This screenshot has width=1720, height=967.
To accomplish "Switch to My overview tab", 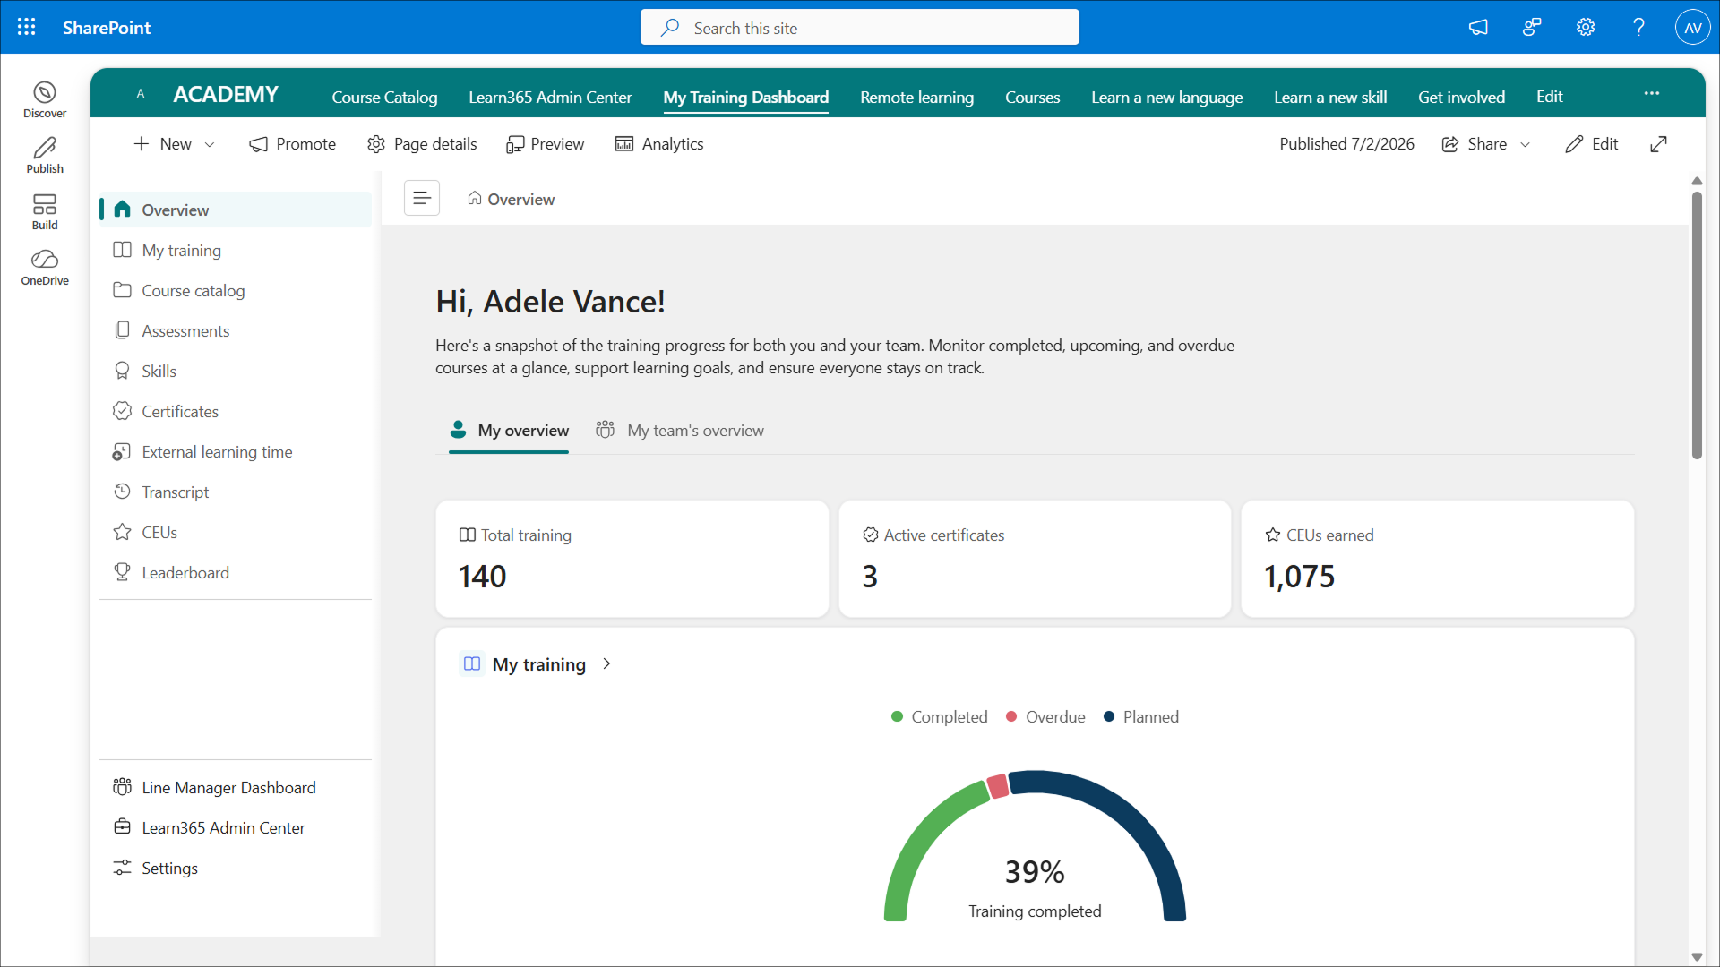I will click(x=509, y=431).
